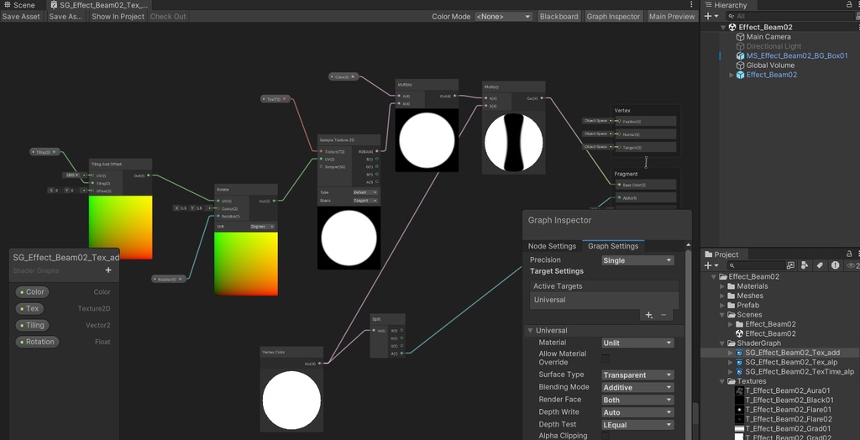860x440 pixels.
Task: Select the Prefab folder in Project
Action: click(747, 305)
